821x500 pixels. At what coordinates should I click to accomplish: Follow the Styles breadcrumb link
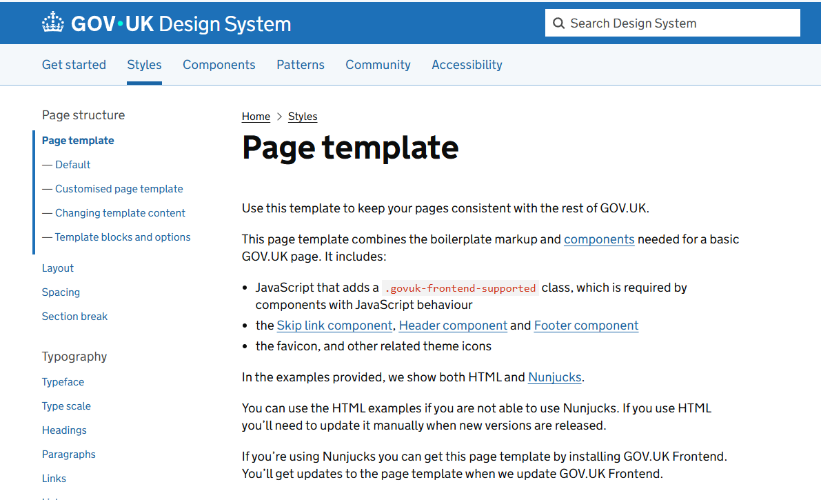click(303, 117)
